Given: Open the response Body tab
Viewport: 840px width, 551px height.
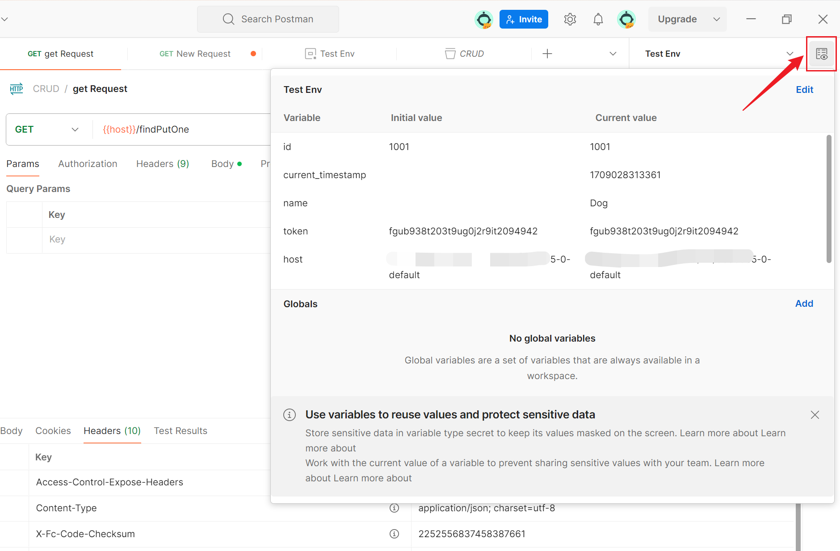Looking at the screenshot, I should pos(12,431).
